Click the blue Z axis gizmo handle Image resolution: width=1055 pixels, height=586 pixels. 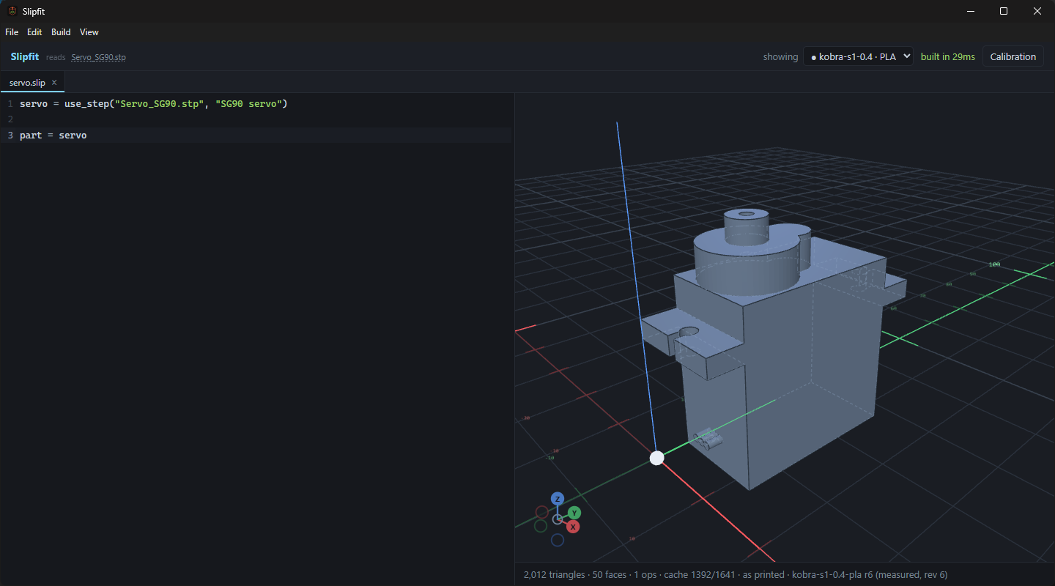[557, 499]
